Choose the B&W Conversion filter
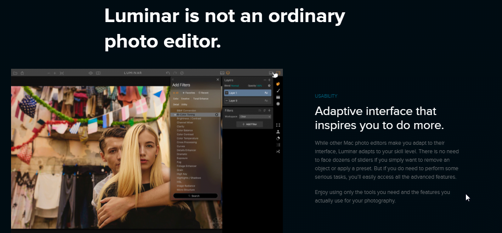This screenshot has width=502, height=233. [186, 110]
